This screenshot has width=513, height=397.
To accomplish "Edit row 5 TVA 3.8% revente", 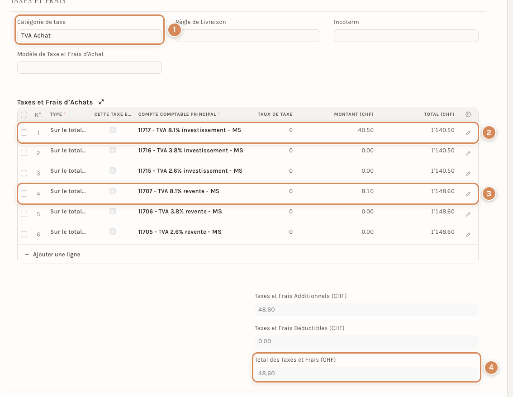I will pyautogui.click(x=468, y=214).
